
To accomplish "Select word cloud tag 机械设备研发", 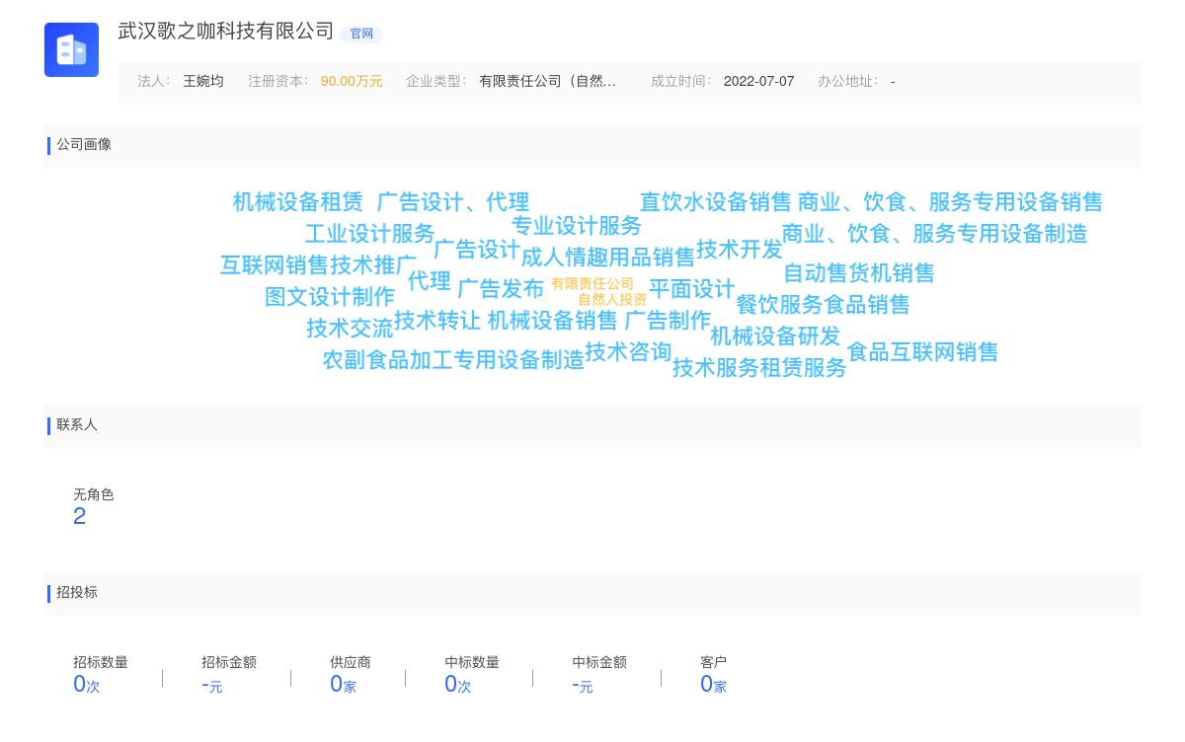I will (775, 336).
